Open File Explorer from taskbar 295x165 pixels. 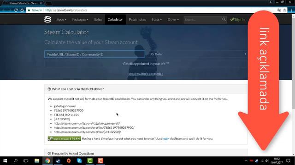(37, 161)
